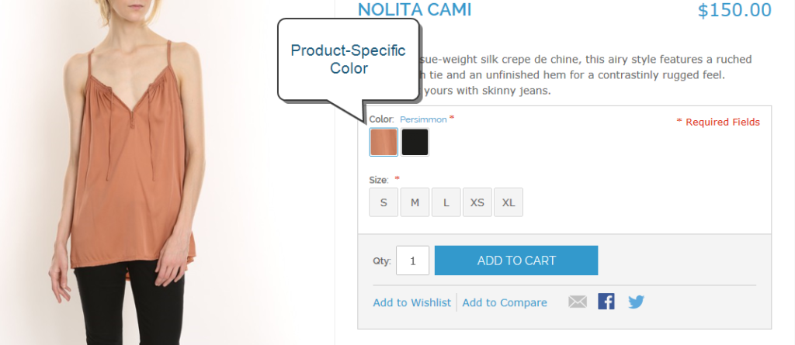Click the $150.00 price
795x345 pixels.
[x=734, y=10]
